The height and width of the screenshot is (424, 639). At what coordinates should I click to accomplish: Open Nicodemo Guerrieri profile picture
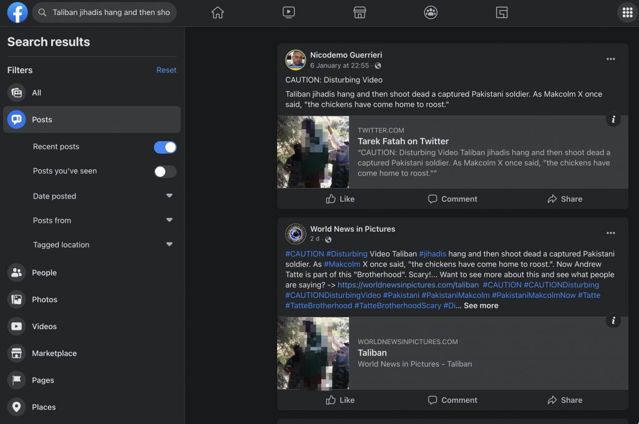[295, 60]
